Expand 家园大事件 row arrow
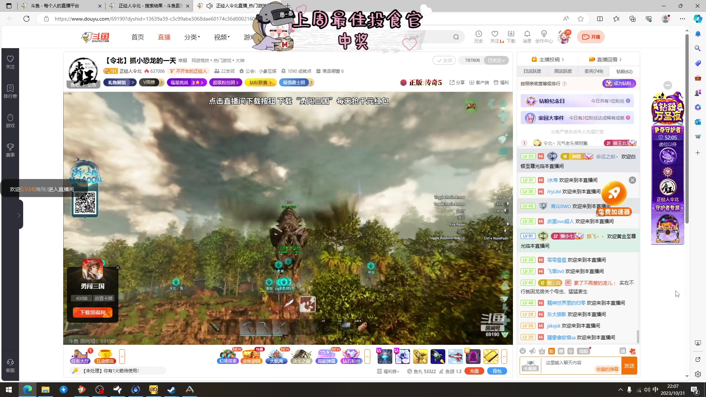Image resolution: width=706 pixels, height=397 pixels. [x=628, y=118]
